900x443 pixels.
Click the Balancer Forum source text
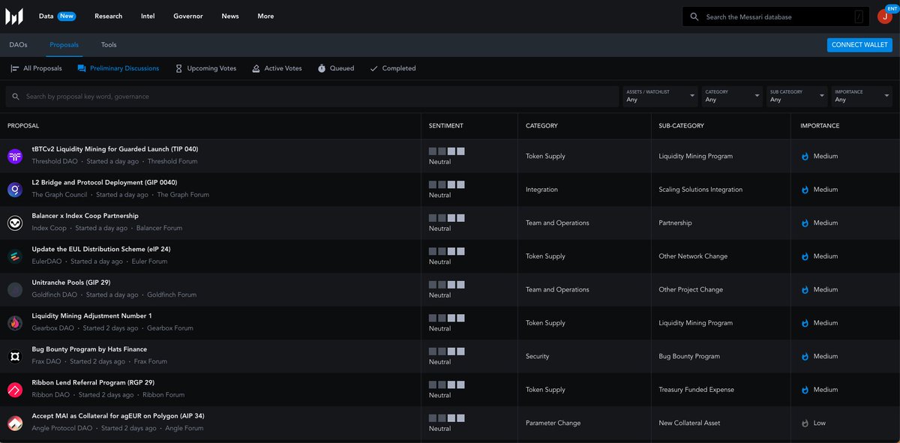pyautogui.click(x=158, y=228)
